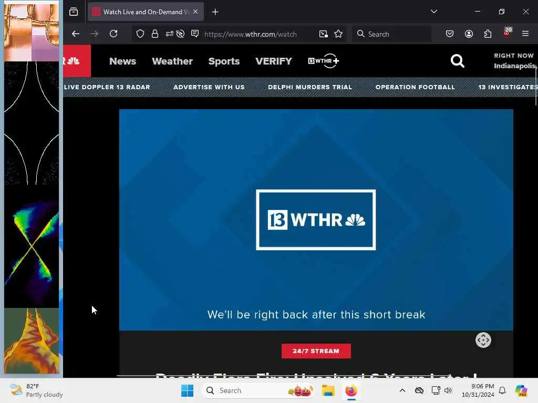538x403 pixels.
Task: Select the white curves on black thumbnail
Action: [31, 123]
